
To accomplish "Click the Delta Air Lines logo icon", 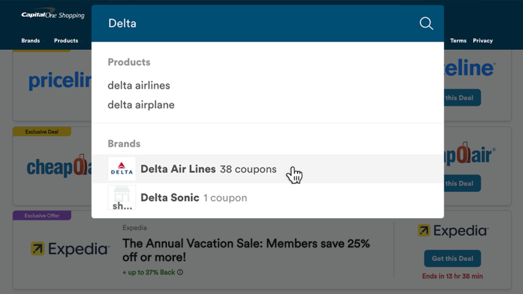I will [122, 169].
